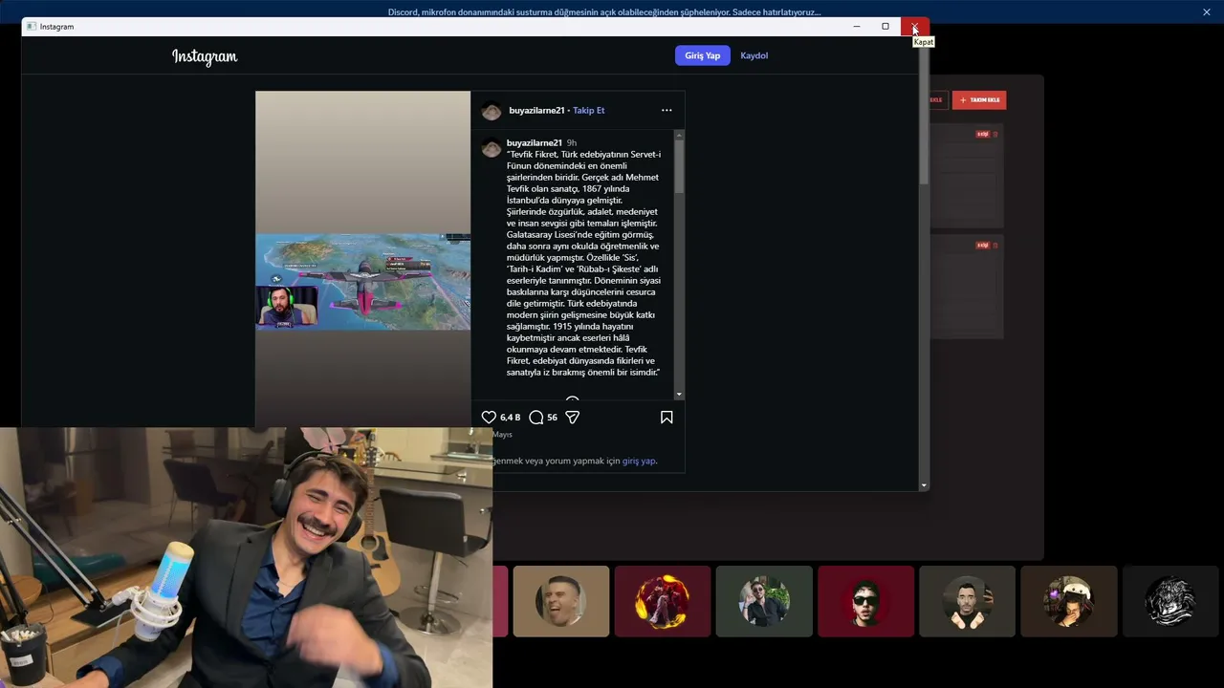Click the caption scrollbar up arrow
Image resolution: width=1224 pixels, height=688 pixels.
pyautogui.click(x=679, y=135)
